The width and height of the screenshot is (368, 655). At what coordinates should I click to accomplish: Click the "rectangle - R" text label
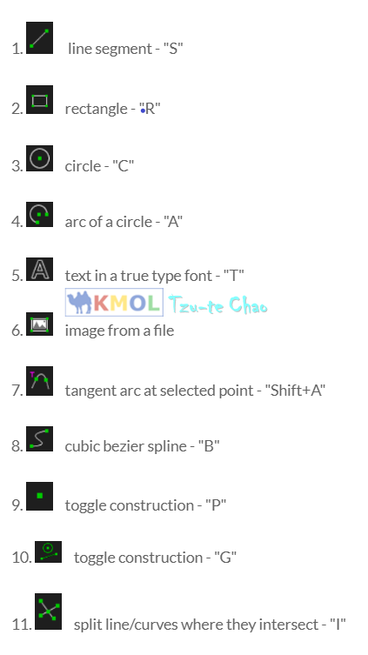point(113,109)
